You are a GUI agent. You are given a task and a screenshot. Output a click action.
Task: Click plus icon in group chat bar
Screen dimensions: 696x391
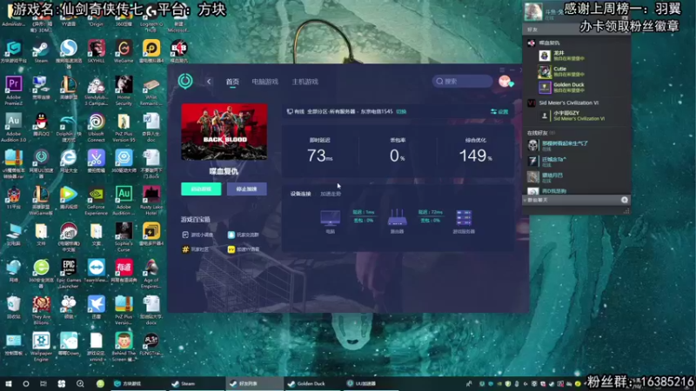tap(624, 200)
